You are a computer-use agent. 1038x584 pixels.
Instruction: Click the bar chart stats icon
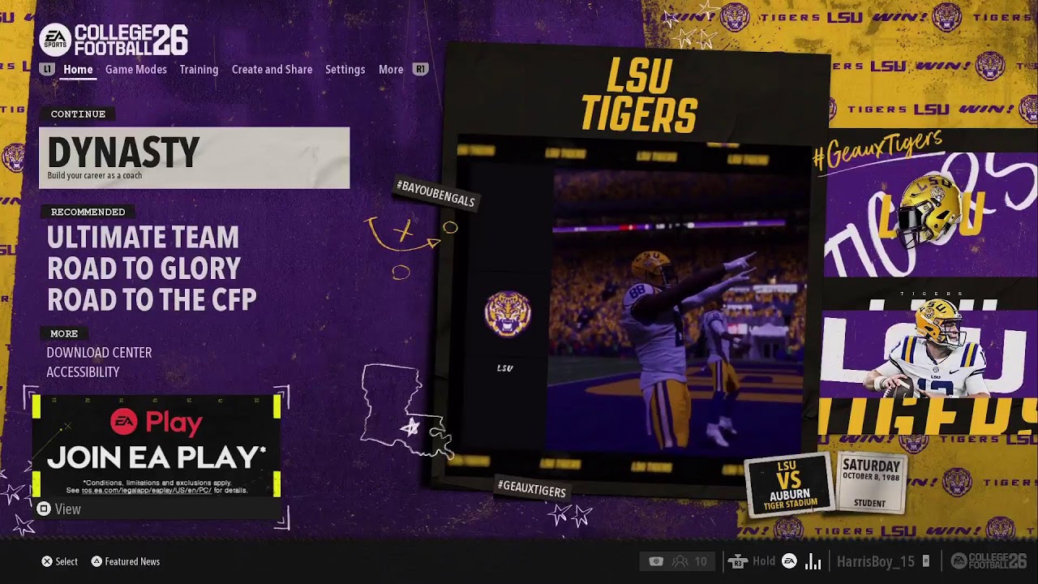tap(813, 561)
